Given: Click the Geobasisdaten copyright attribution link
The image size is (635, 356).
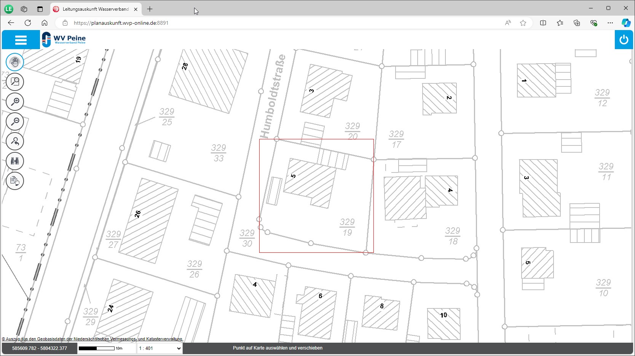Looking at the screenshot, I should pos(93,339).
